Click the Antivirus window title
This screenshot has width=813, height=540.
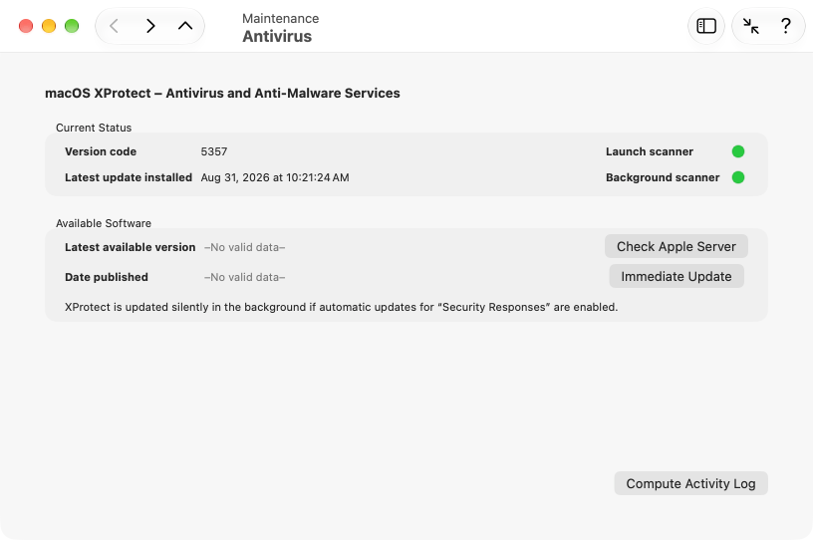[x=277, y=36]
